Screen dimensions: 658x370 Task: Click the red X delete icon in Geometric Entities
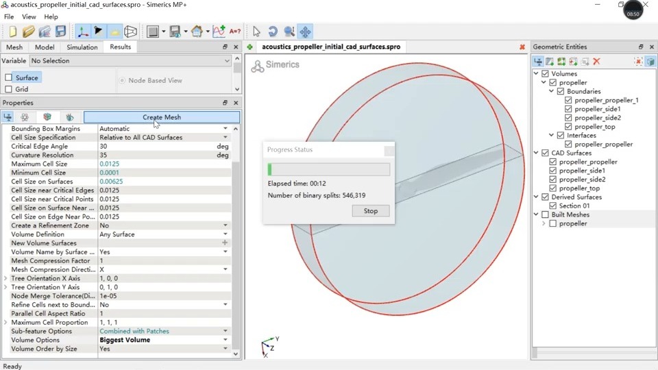[x=597, y=62]
